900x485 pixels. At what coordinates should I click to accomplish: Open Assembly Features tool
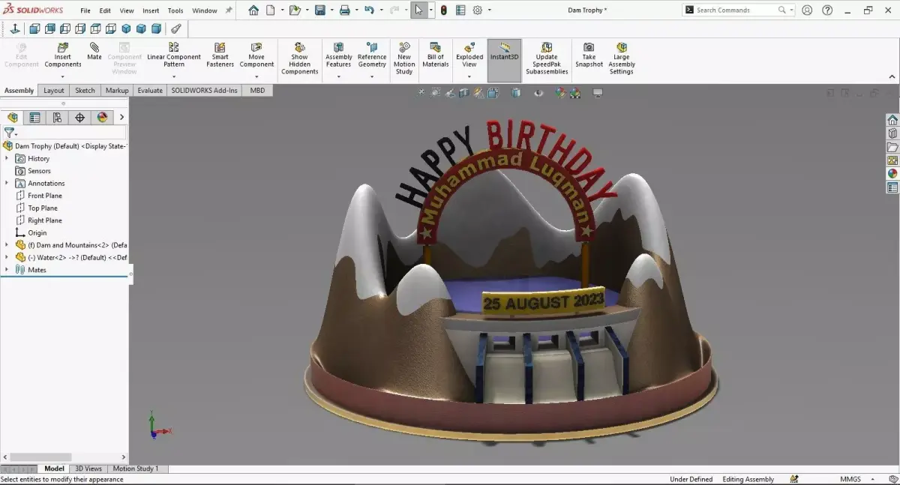tap(339, 55)
